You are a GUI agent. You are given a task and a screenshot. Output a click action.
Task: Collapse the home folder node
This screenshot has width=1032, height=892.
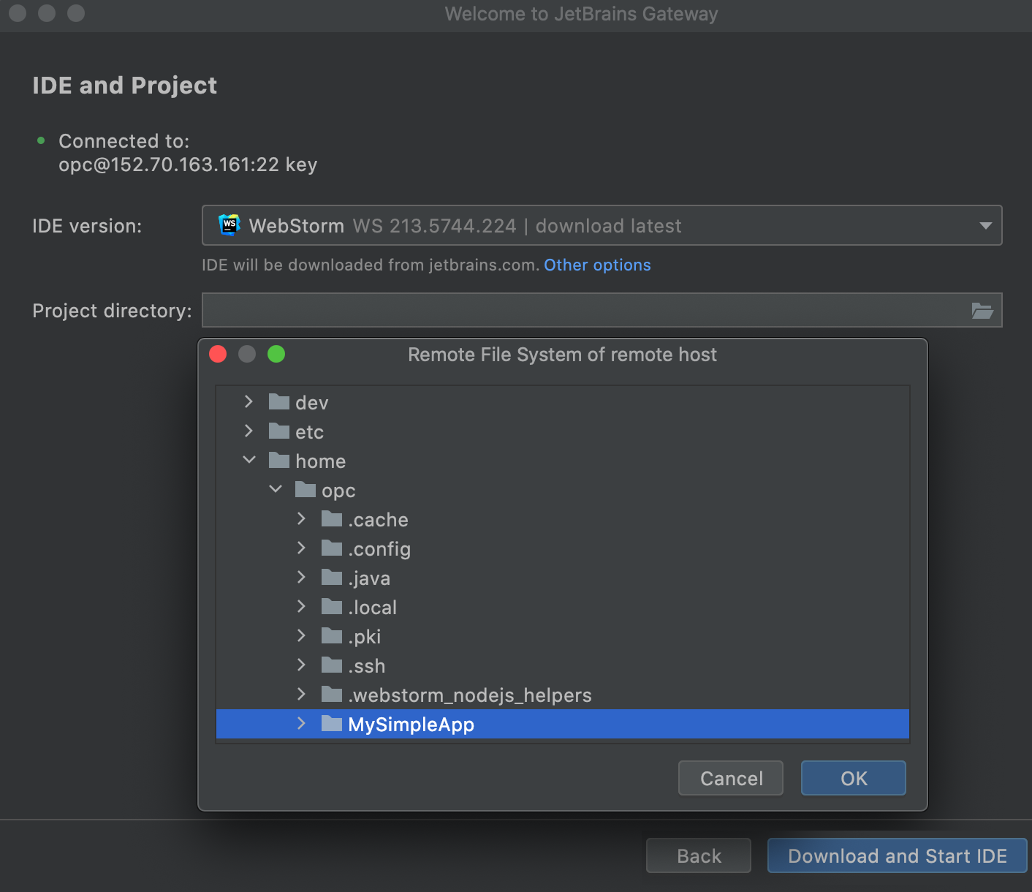(x=249, y=460)
